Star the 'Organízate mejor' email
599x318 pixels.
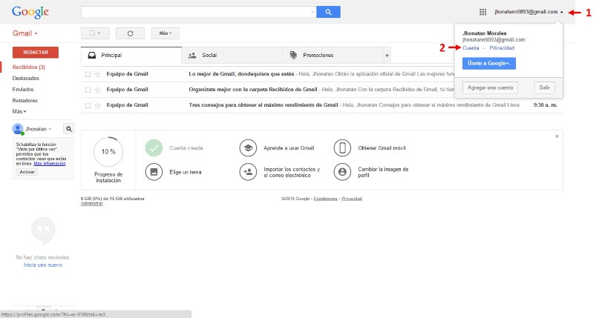pyautogui.click(x=98, y=90)
